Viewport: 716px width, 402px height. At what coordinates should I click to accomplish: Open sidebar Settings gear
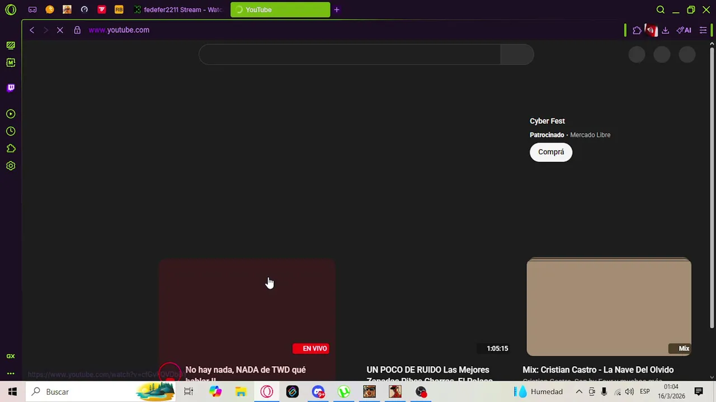(11, 166)
